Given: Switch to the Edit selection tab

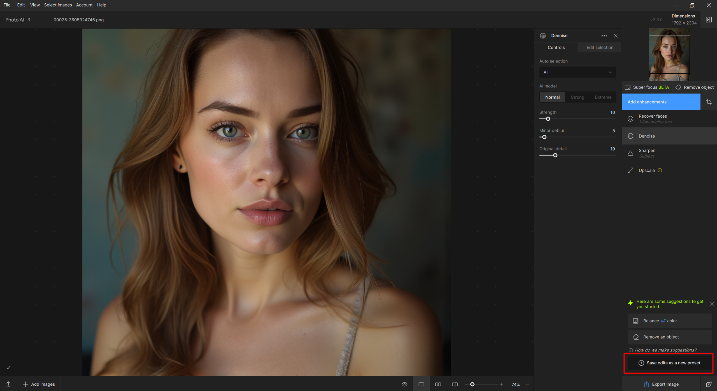Looking at the screenshot, I should pyautogui.click(x=600, y=48).
